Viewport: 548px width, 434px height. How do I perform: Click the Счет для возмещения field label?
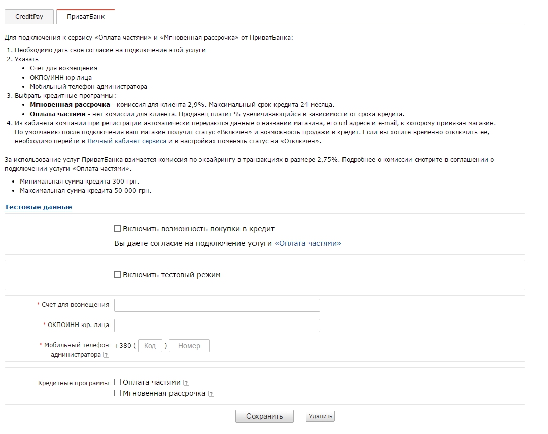pos(75,305)
